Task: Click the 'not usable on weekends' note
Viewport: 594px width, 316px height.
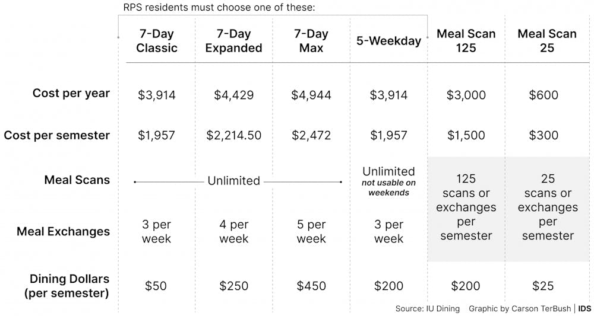Action: click(x=388, y=188)
